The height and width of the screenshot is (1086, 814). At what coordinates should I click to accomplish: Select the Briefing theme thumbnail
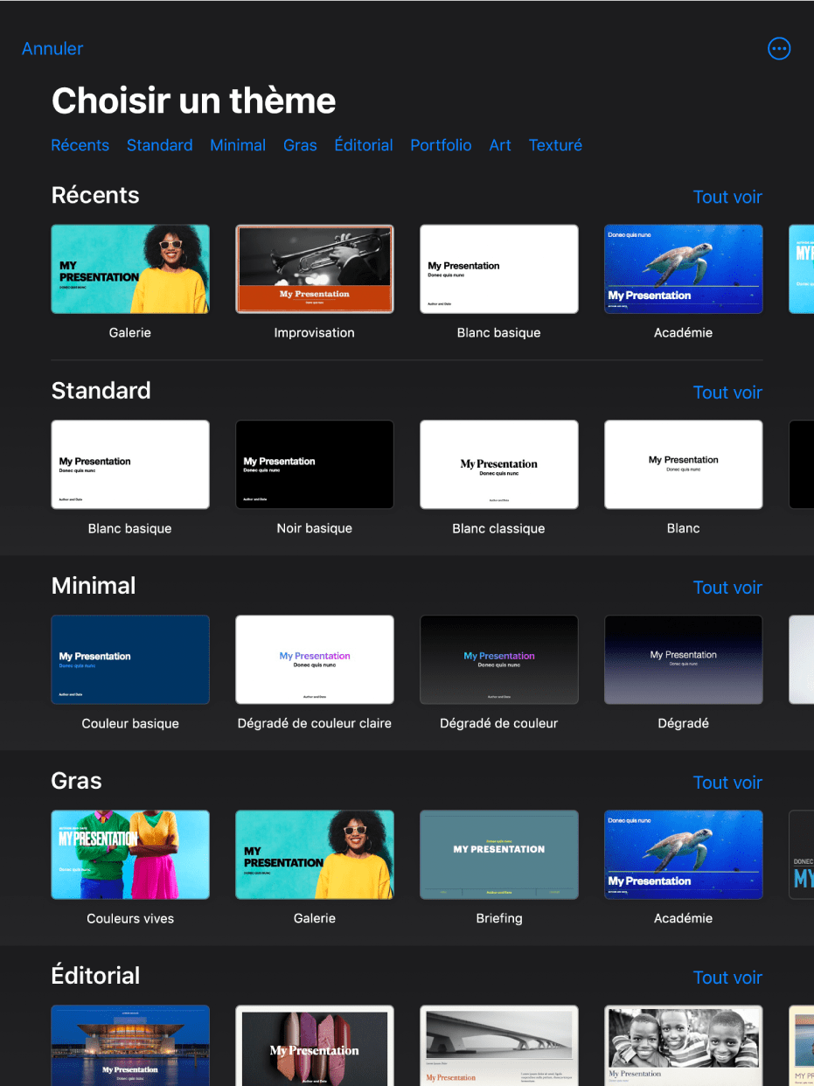[x=499, y=854]
